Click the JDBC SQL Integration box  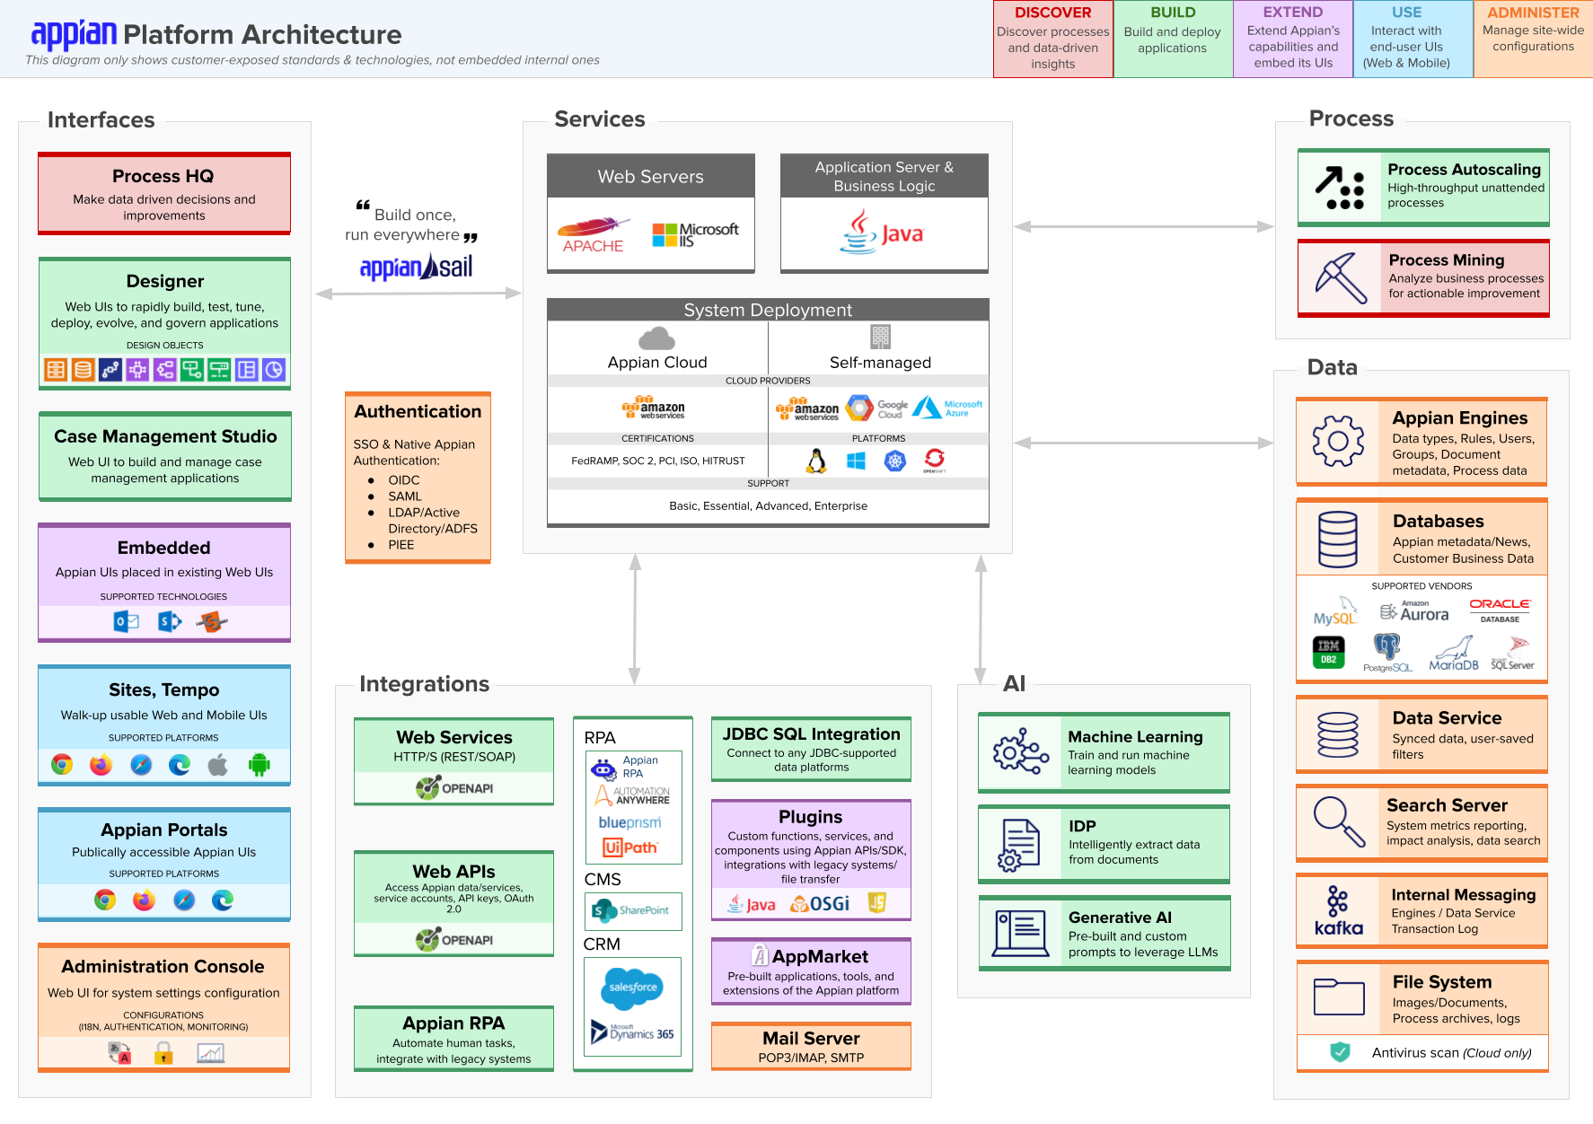point(811,749)
